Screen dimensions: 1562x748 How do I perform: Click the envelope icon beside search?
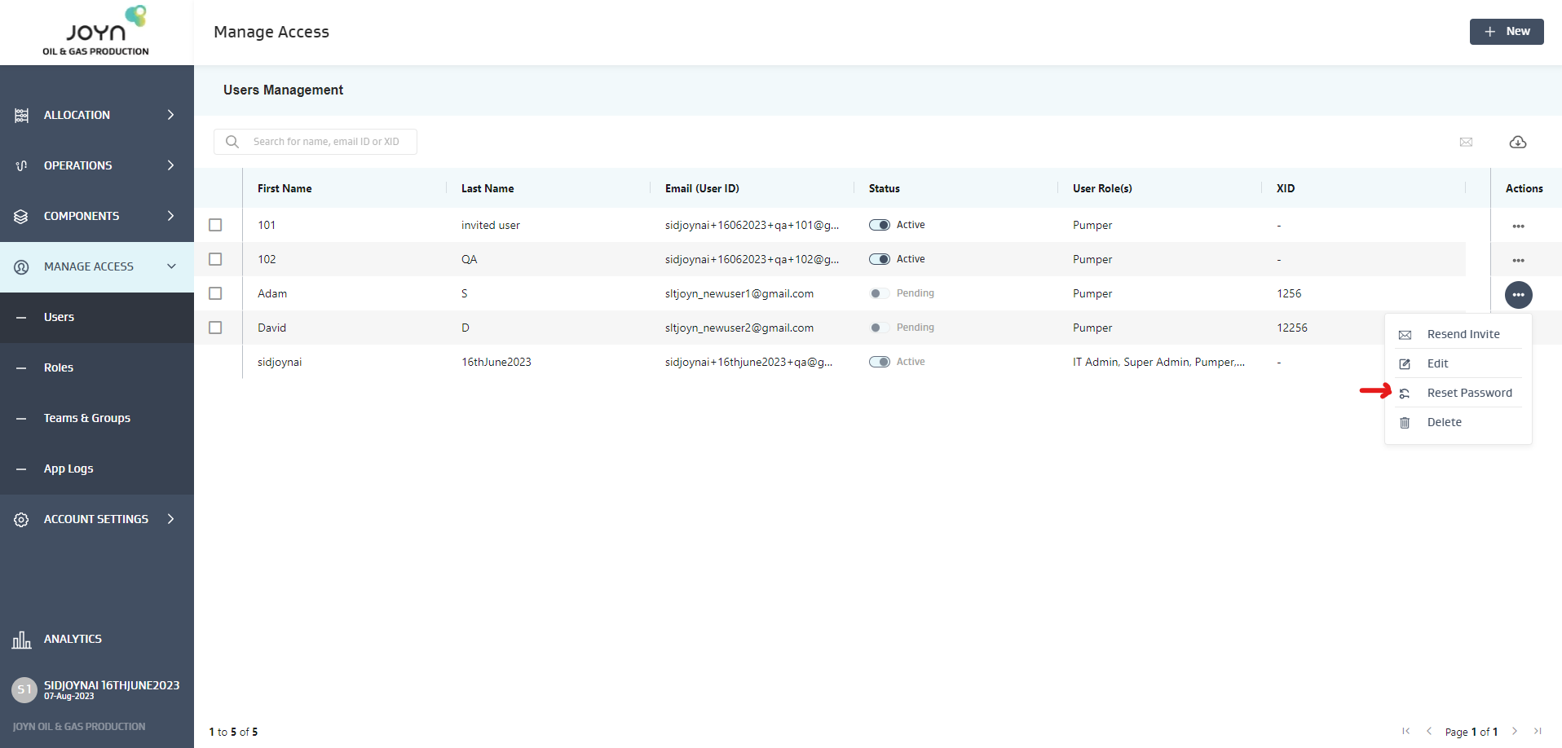click(1466, 142)
